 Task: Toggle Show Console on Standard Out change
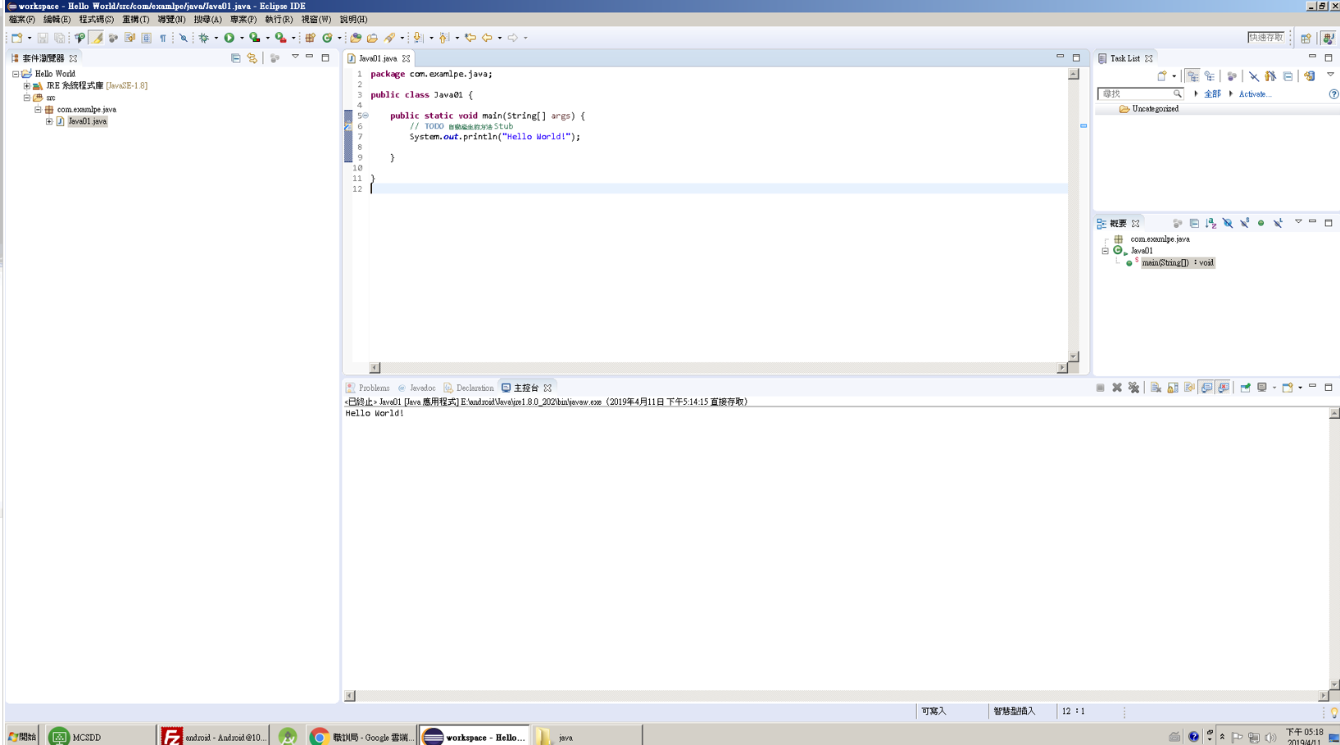coord(1206,388)
